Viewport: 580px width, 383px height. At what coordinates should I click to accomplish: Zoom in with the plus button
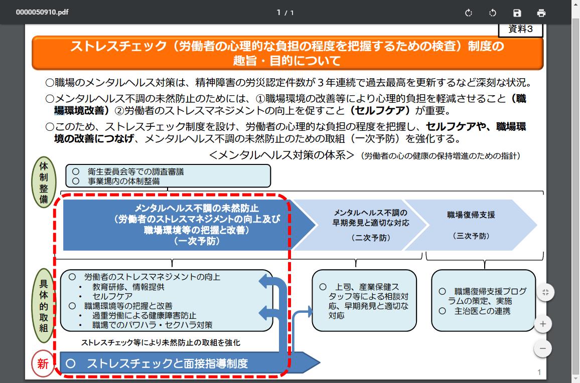tap(543, 324)
